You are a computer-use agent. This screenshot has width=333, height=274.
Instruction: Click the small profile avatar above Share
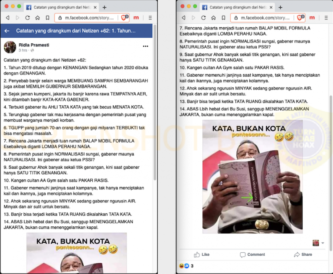coord(316,243)
